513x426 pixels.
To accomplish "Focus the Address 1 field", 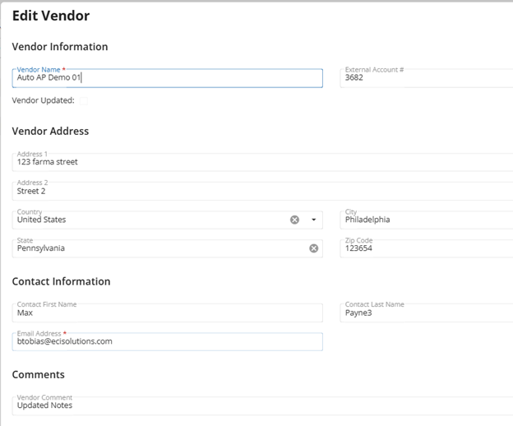I will pos(263,162).
